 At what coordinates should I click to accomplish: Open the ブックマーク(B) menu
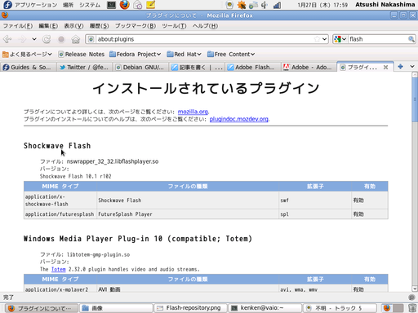[136, 26]
